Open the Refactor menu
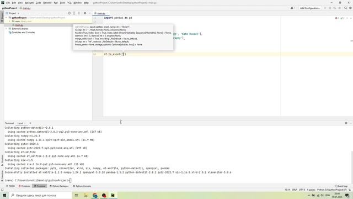Screen dimensions: 353x199 click(x=47, y=3)
